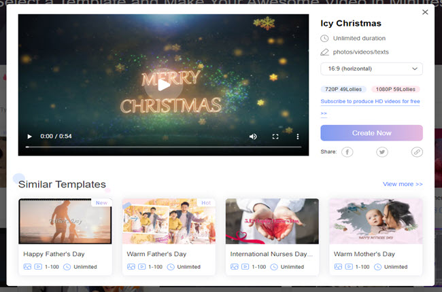Mute the video with the speaker icon
This screenshot has width=442, height=292.
tap(253, 136)
